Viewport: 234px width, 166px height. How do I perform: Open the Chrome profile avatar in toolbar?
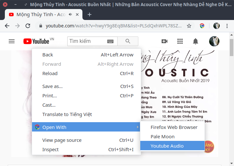(217, 26)
